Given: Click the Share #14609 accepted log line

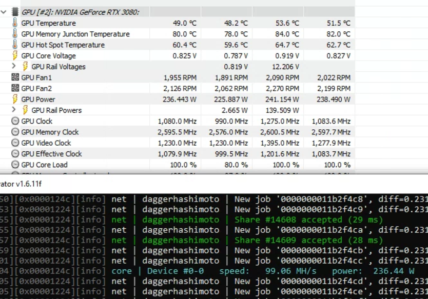Looking at the screenshot, I should (191, 240).
